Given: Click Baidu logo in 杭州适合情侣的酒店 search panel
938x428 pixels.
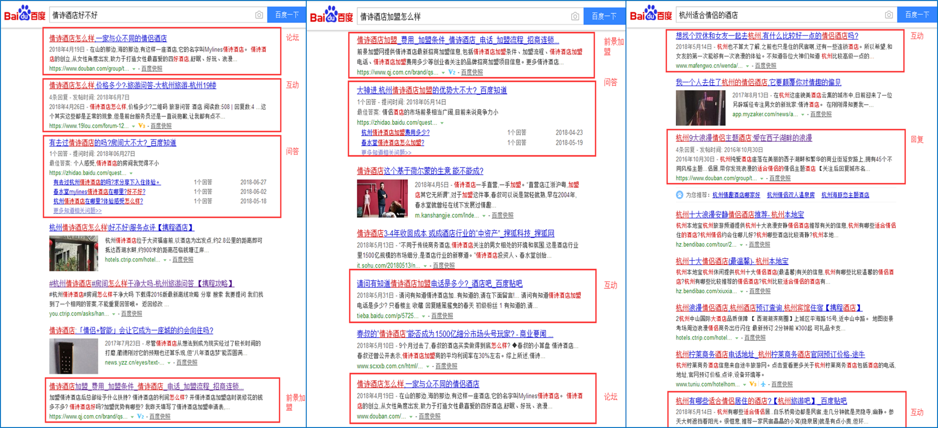Looking at the screenshot, I should [651, 13].
